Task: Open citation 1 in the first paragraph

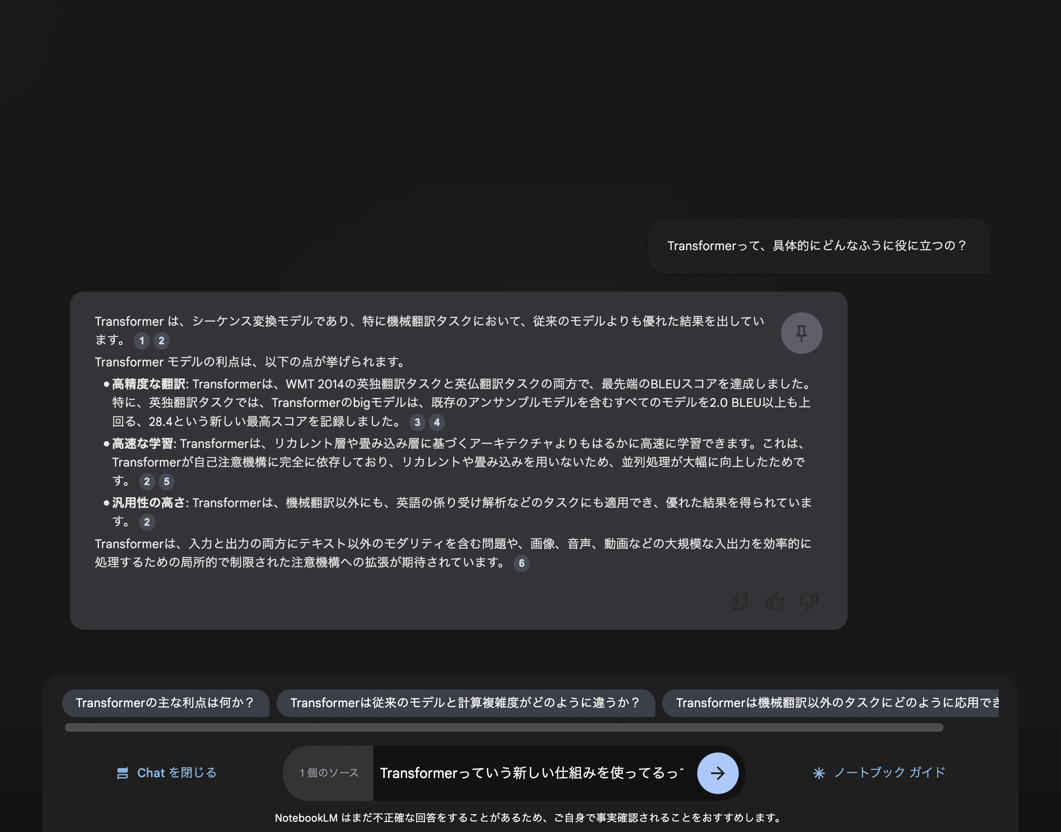Action: [142, 340]
